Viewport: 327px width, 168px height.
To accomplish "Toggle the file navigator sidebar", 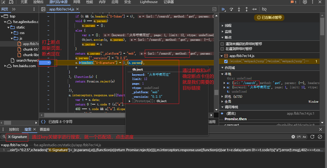I will [43, 10].
